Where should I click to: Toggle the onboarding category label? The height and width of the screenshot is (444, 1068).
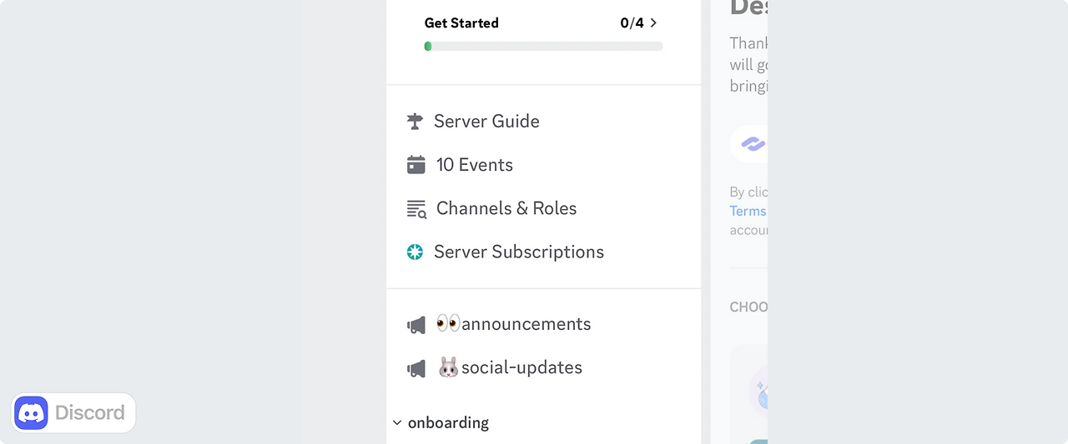pyautogui.click(x=448, y=423)
